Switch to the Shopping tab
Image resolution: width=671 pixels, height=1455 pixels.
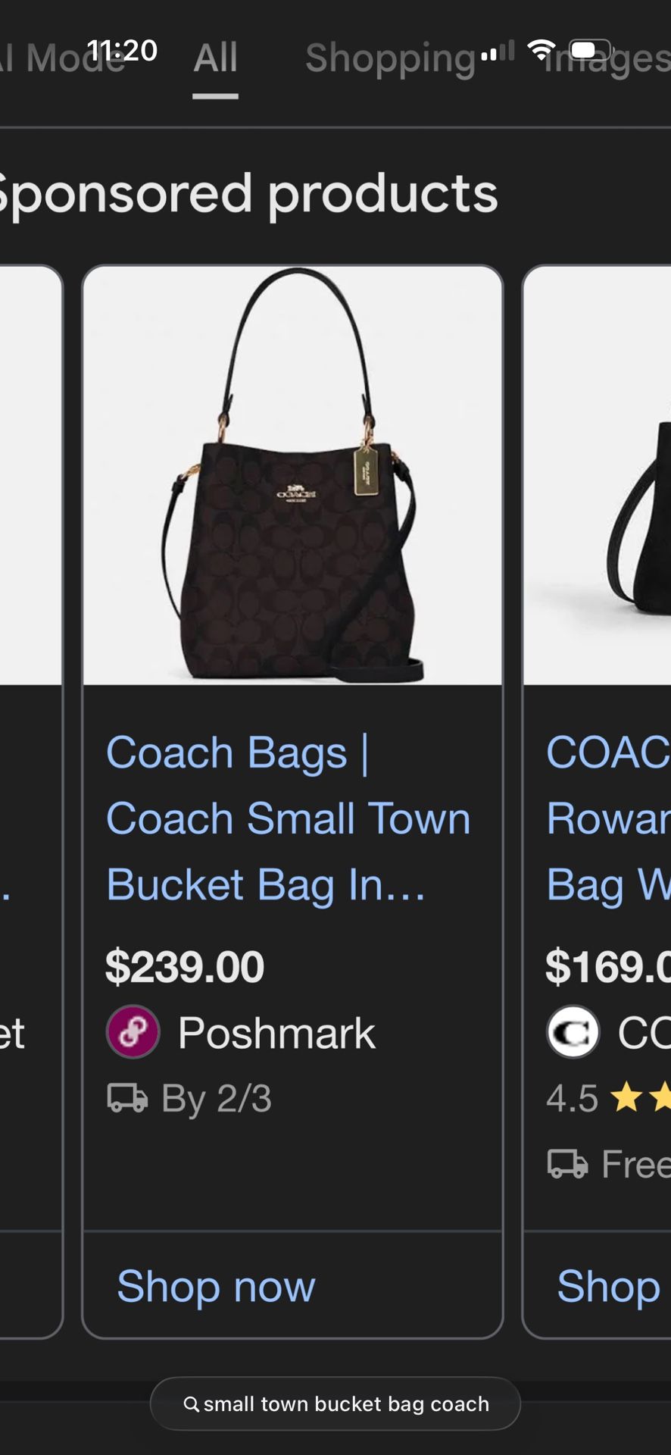[390, 59]
